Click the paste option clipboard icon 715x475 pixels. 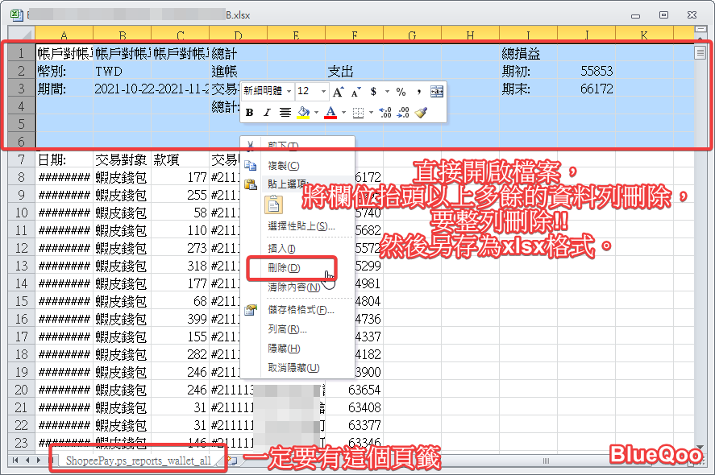[x=274, y=204]
